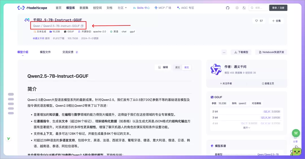Click the 15.23B parameter tag
305x159 pixels.
point(55,32)
